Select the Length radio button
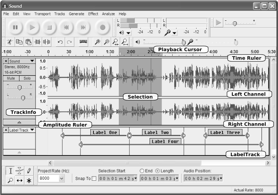The height and width of the screenshot is (195, 278). (x=157, y=171)
